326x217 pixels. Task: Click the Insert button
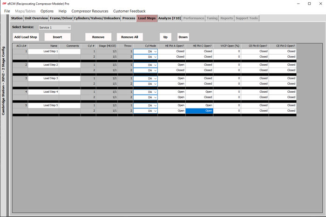click(x=57, y=37)
